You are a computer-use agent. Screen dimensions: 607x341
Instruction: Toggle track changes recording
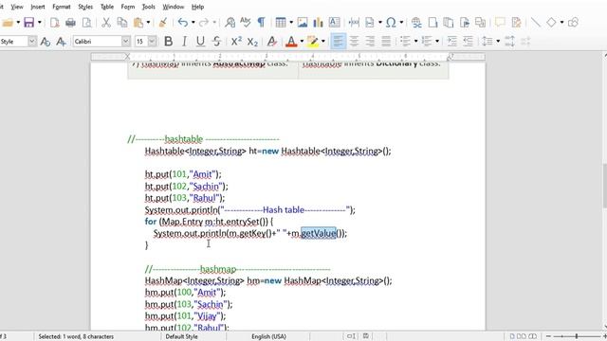click(x=516, y=23)
